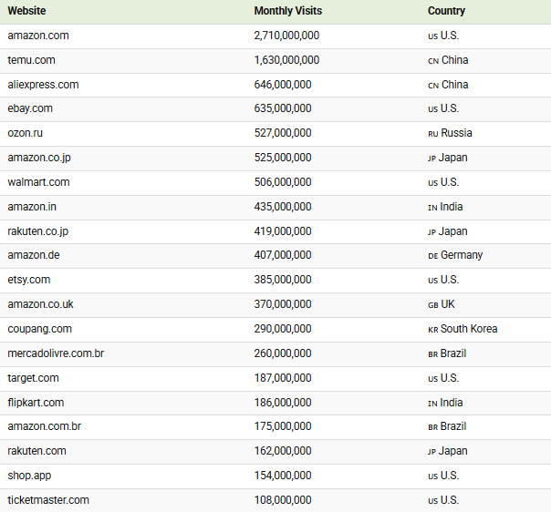Click the BR country code in mercadolivre.com.br row
This screenshot has height=512, width=551.
[432, 354]
